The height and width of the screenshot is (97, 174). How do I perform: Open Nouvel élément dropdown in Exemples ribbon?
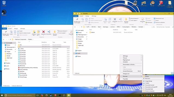click(x=134, y=19)
